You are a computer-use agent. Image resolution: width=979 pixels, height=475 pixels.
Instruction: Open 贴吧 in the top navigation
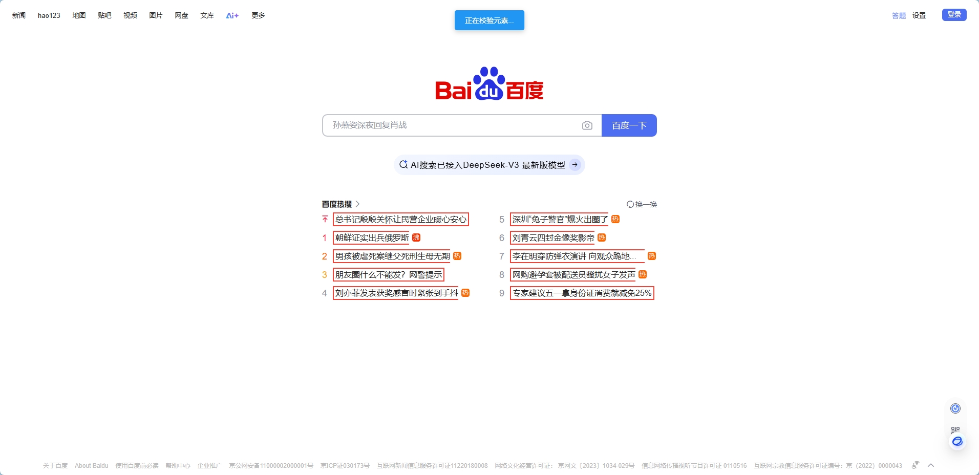point(104,15)
